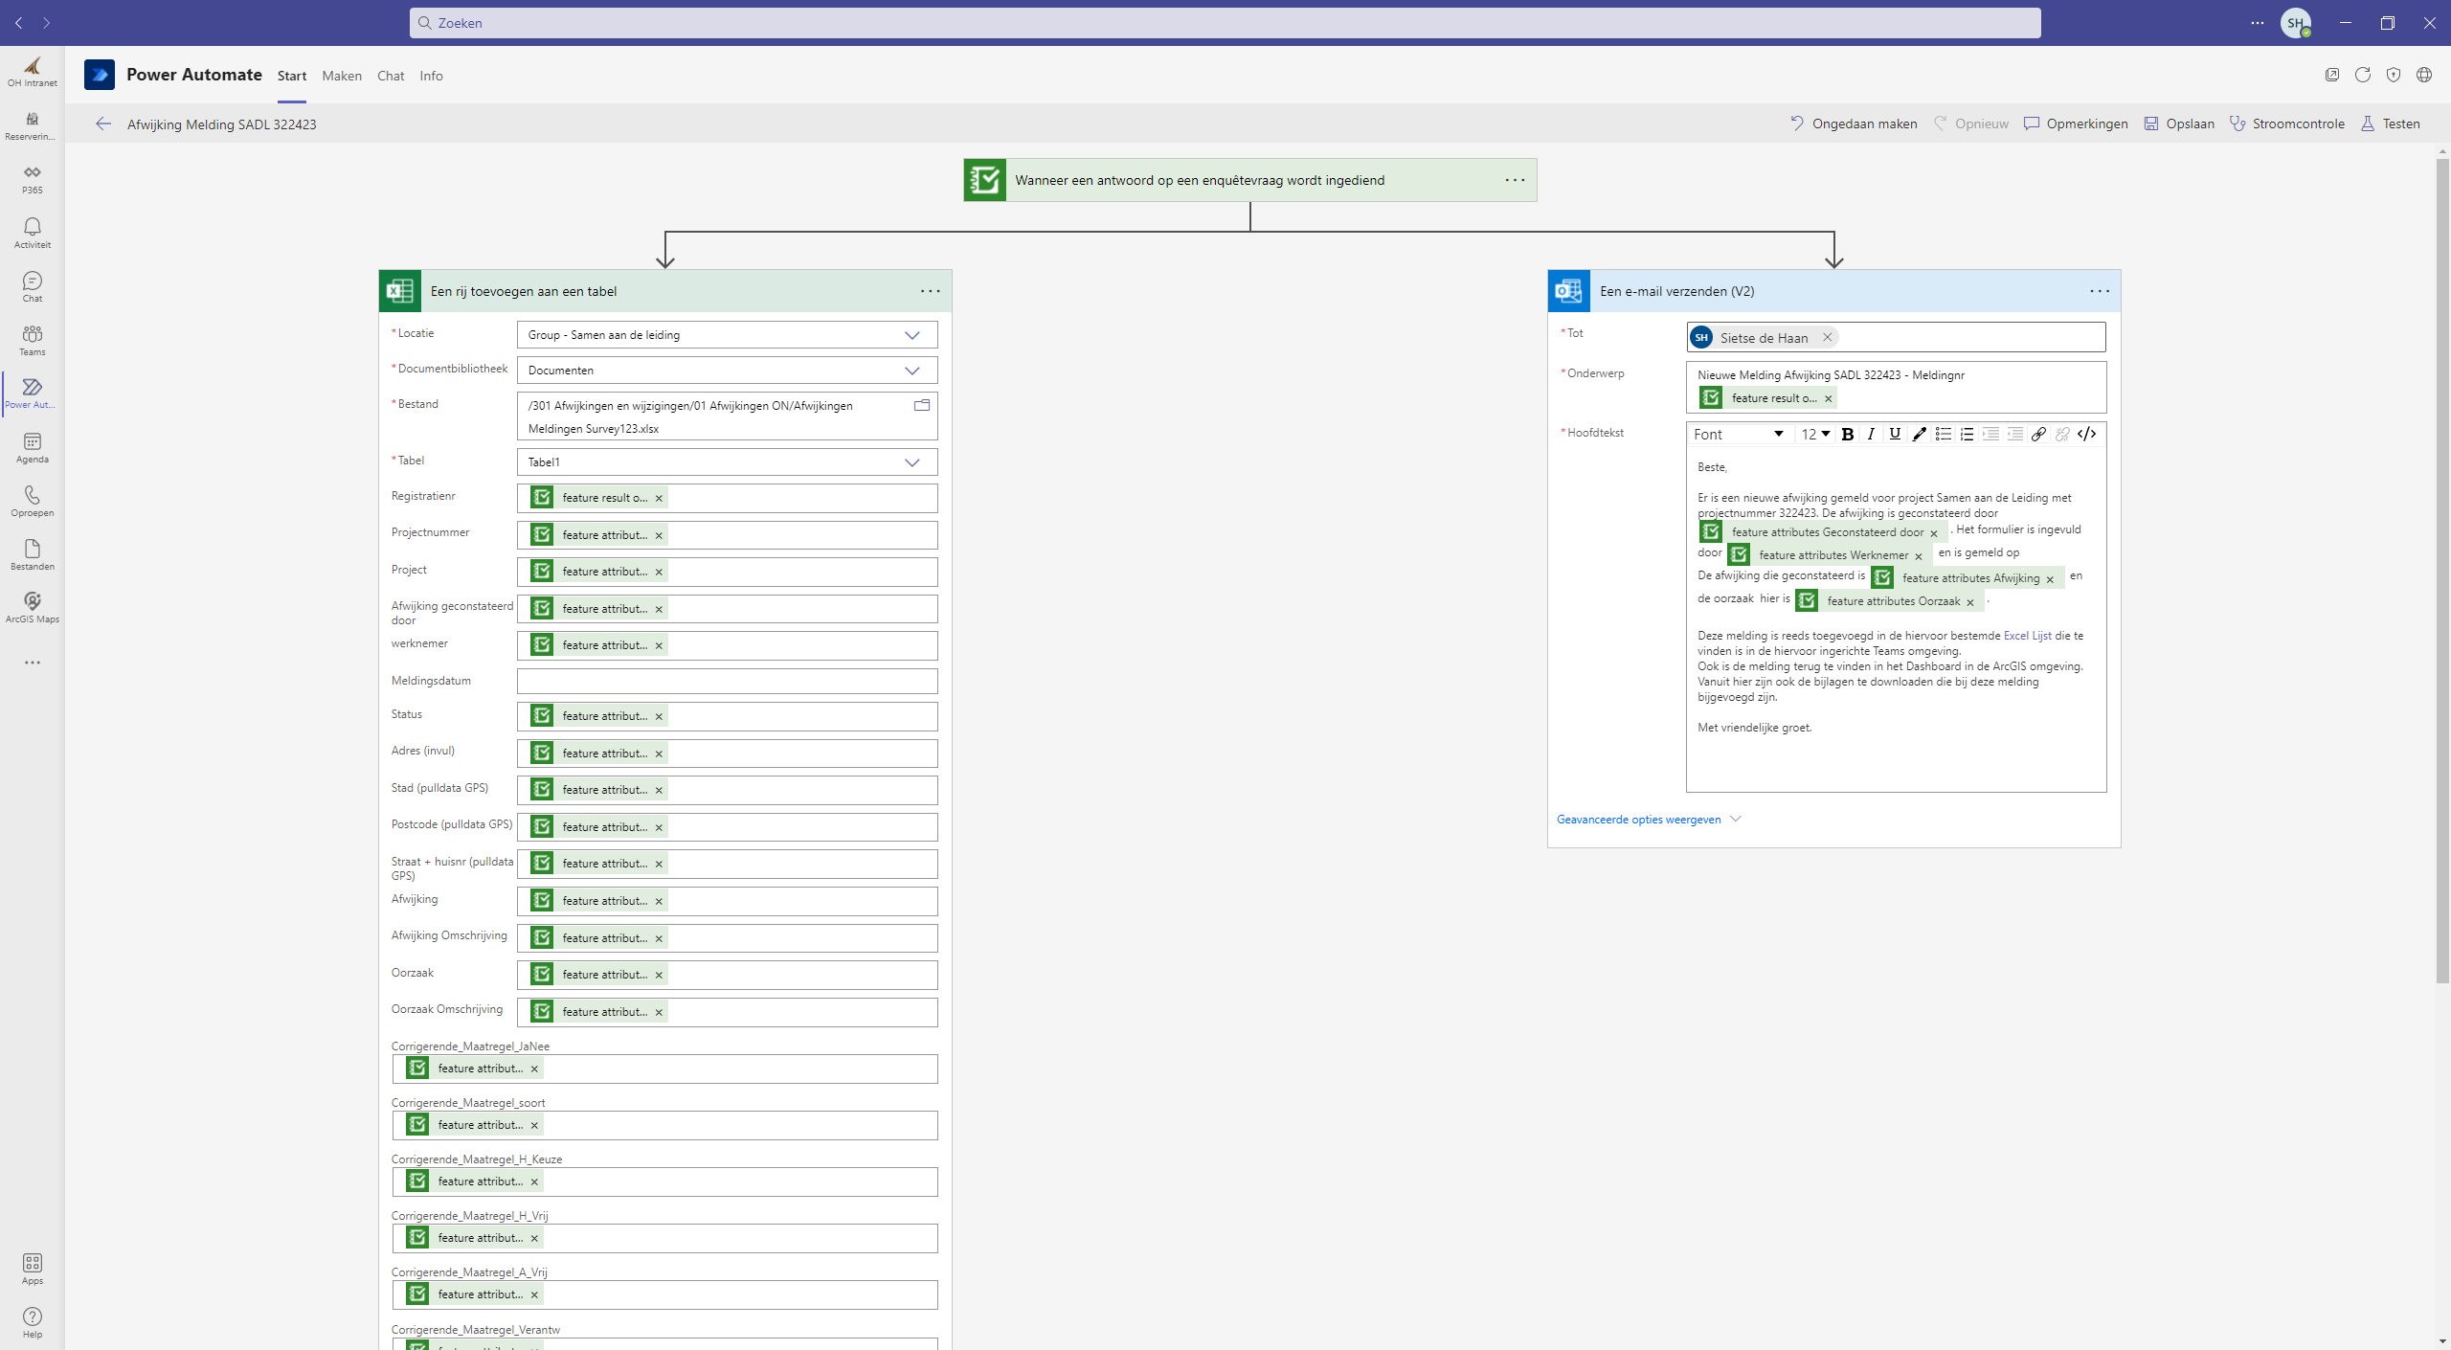Open the Chat tab in Power Automate
2451x1350 pixels.
[390, 76]
